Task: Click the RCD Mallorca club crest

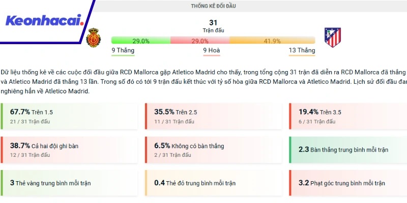Action: coord(94,38)
